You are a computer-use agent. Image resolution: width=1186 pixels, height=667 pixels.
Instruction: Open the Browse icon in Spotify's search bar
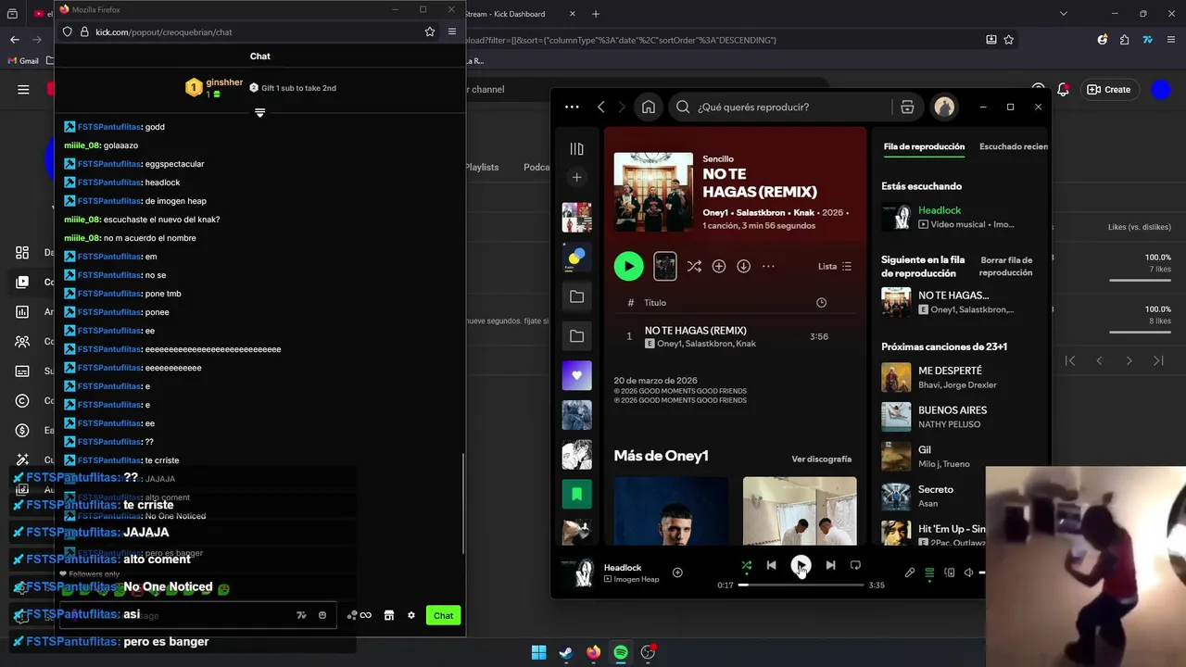tap(907, 107)
